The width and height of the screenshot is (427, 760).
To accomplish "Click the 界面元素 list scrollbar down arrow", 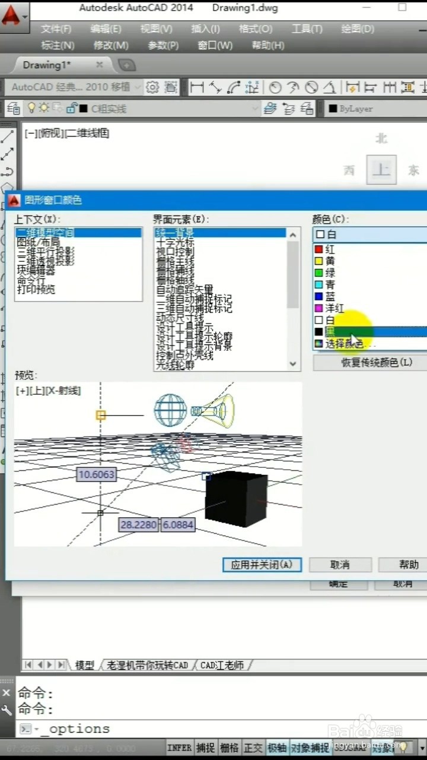I will point(292,364).
